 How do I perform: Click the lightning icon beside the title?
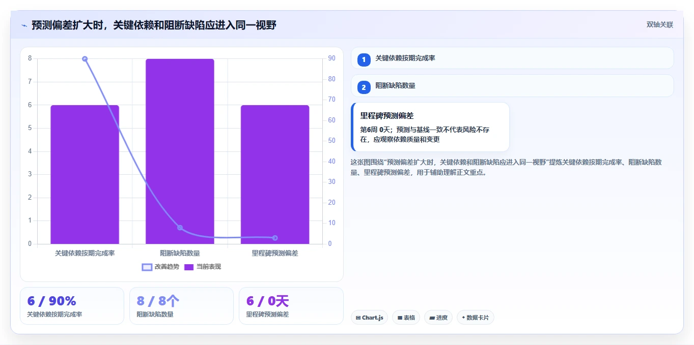coord(24,25)
